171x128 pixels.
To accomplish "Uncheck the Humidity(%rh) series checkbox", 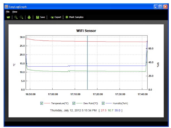I will click(x=103, y=103).
